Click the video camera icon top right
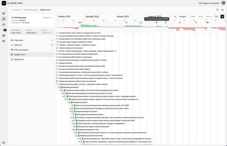The image size is (227, 146). (222, 10)
